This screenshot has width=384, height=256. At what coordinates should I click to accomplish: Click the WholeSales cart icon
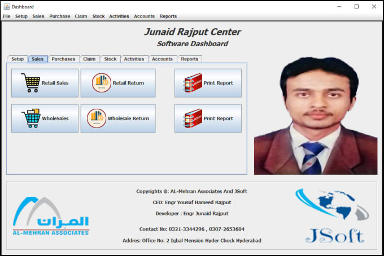point(30,118)
